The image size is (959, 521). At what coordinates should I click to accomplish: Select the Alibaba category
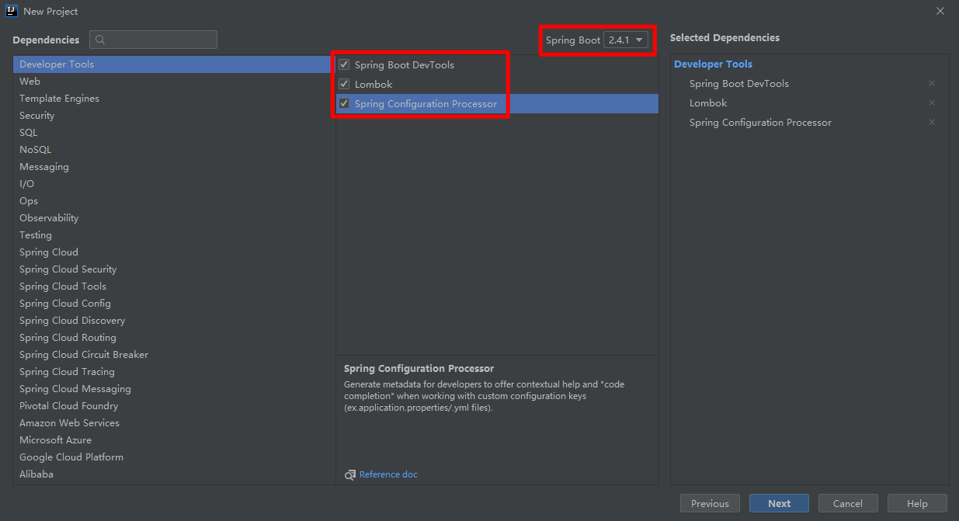click(172, 474)
